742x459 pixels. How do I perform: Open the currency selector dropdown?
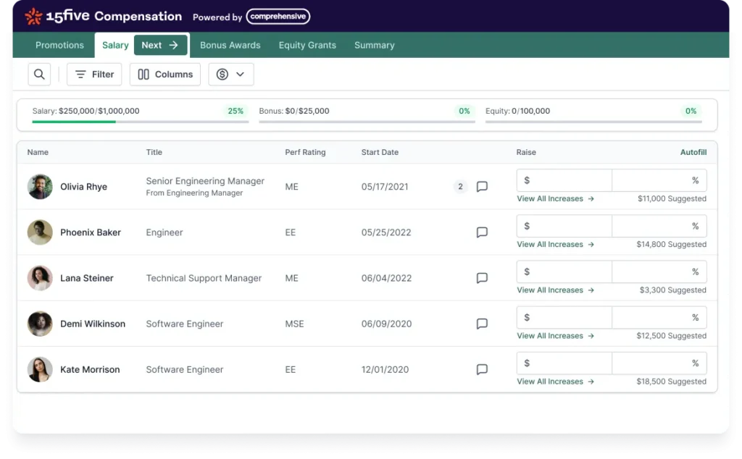pyautogui.click(x=231, y=74)
